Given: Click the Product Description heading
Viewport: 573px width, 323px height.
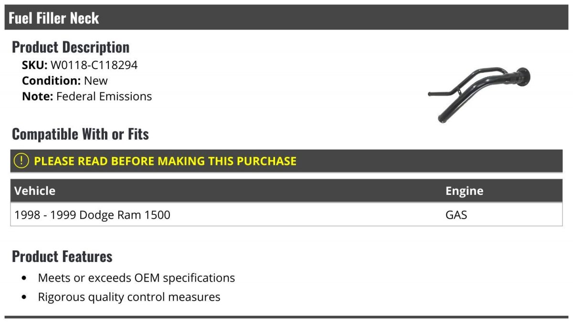Looking at the screenshot, I should tap(71, 47).
